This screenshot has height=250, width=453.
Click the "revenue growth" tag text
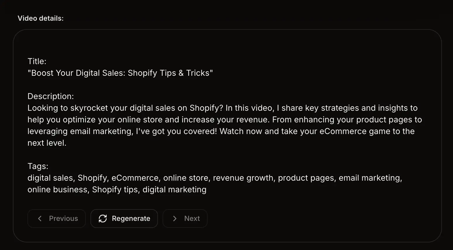[x=243, y=178]
